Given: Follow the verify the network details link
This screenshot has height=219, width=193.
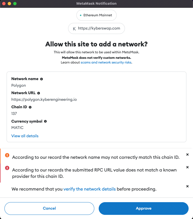Looking at the screenshot, I should [90, 189].
